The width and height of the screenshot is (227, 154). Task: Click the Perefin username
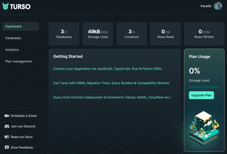[x=206, y=6]
